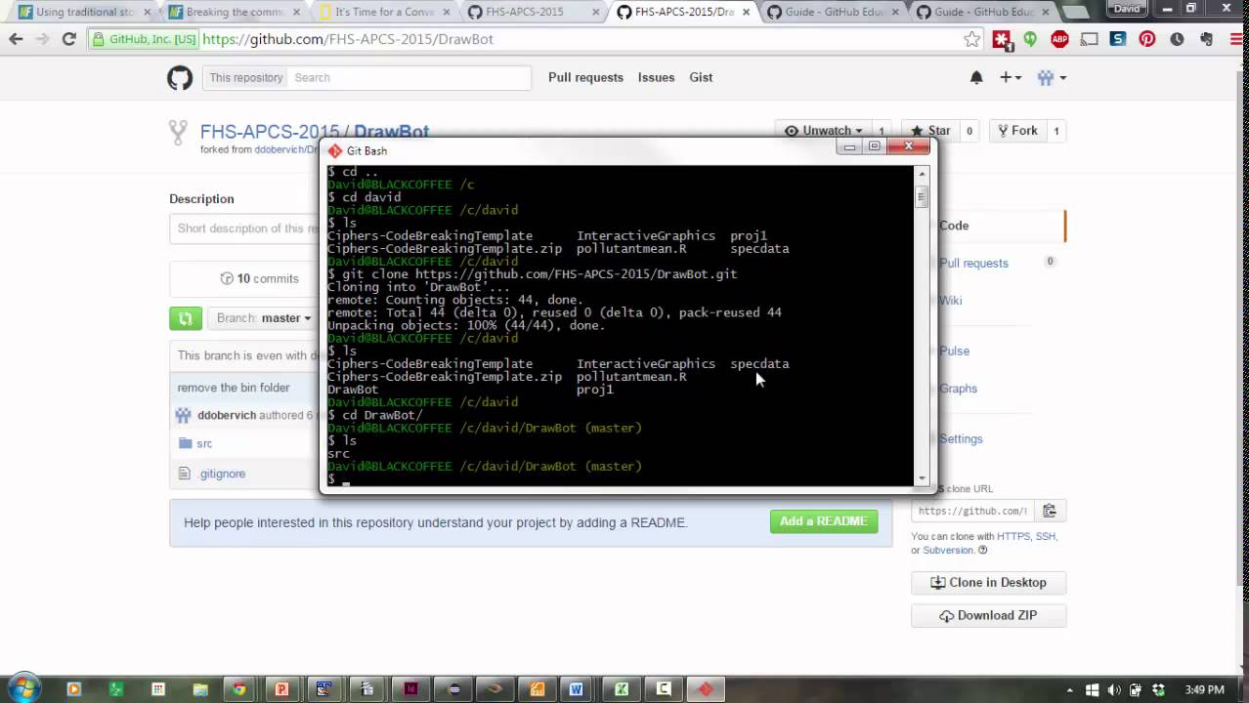Show hidden system tray icons arrow
The image size is (1249, 703).
pyautogui.click(x=1070, y=689)
